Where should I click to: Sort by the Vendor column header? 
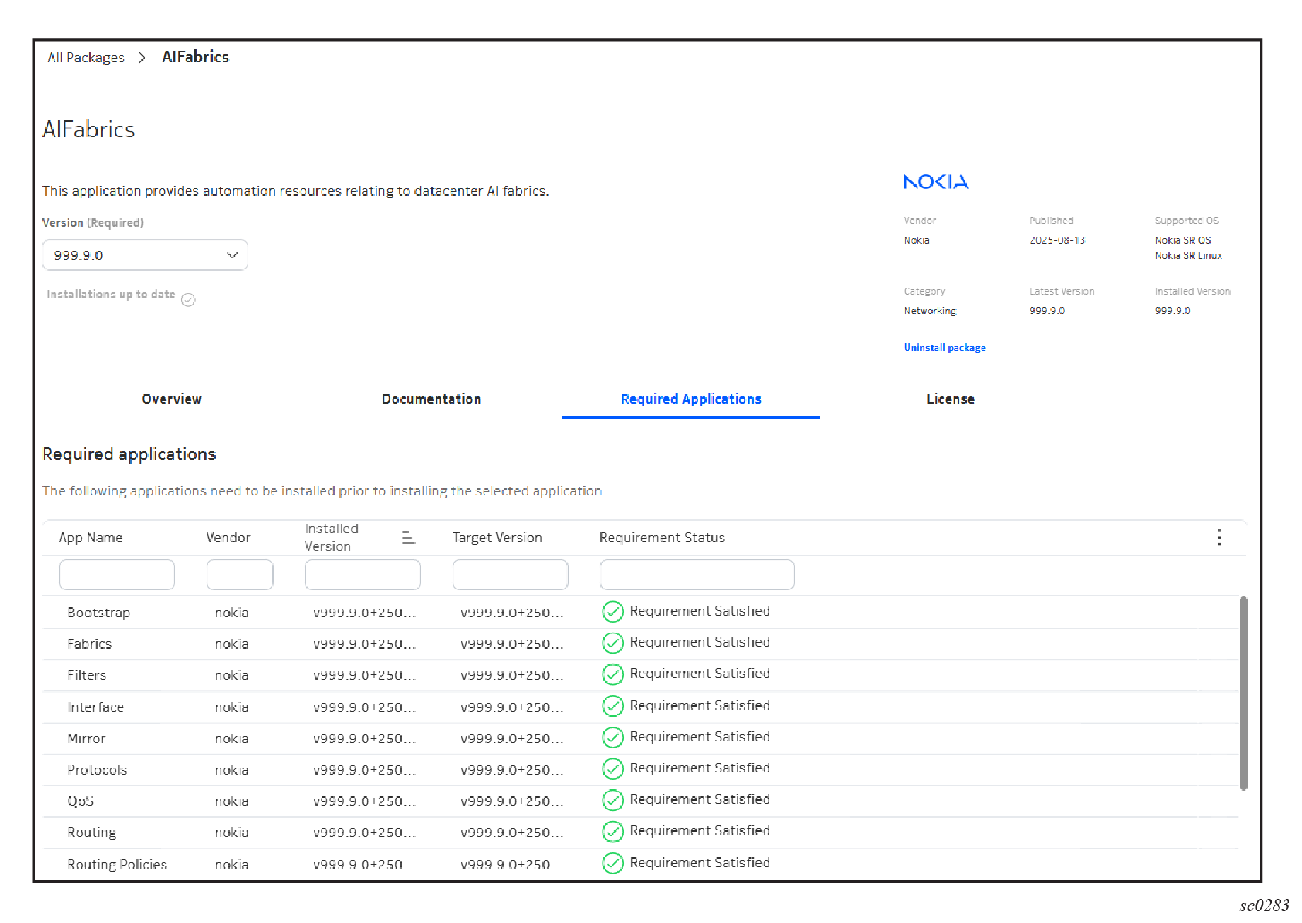point(228,538)
